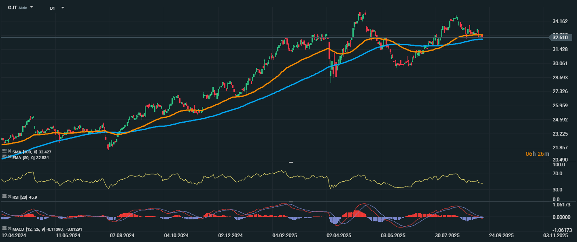
Task: Click resize handle above the MACD panel
Action: pos(291,202)
